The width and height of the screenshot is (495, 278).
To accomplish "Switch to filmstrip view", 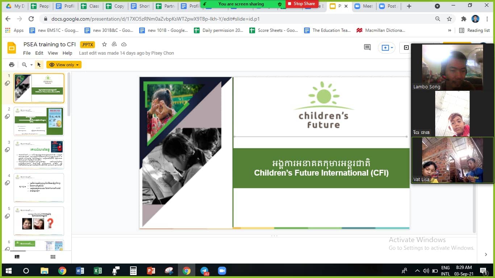I will pyautogui.click(x=17, y=257).
